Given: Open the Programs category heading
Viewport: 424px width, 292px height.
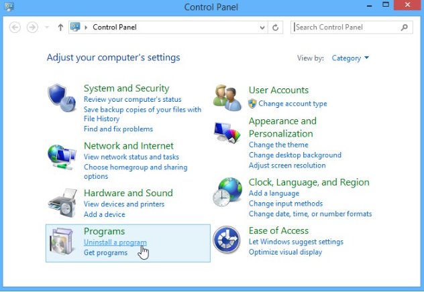Looking at the screenshot, I should click(x=104, y=231).
